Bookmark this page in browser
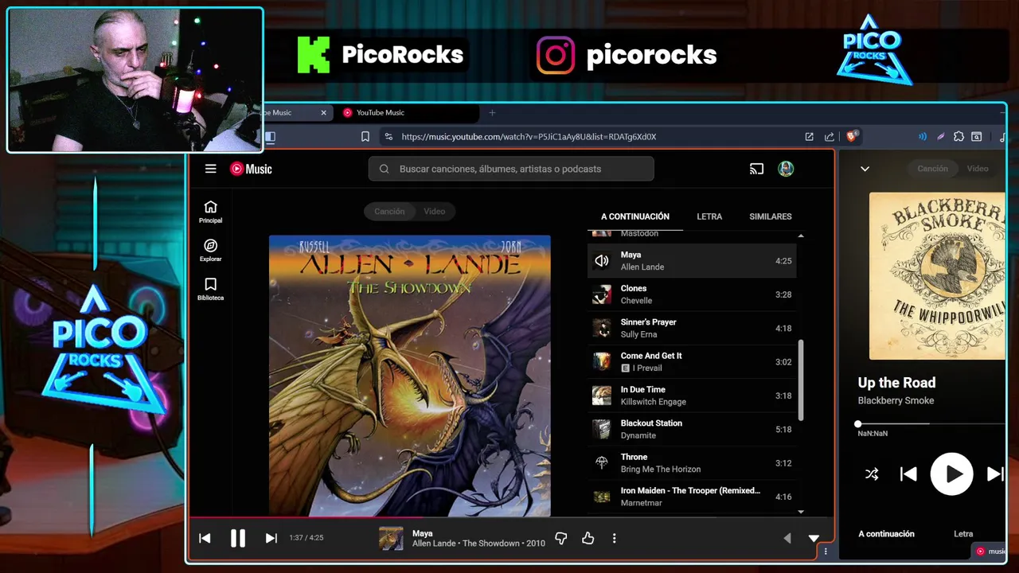 (x=365, y=137)
